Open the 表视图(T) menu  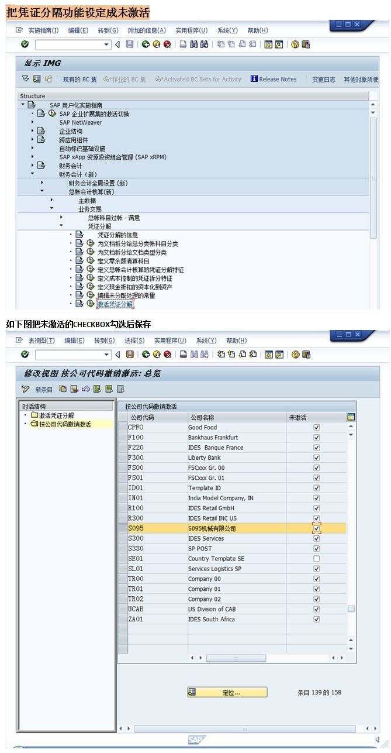coord(41,341)
